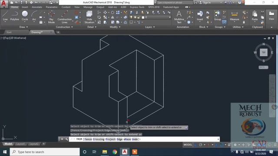Image resolution: width=278 pixels, height=156 pixels.
Task: Open the Measure tool
Action: (235, 16)
